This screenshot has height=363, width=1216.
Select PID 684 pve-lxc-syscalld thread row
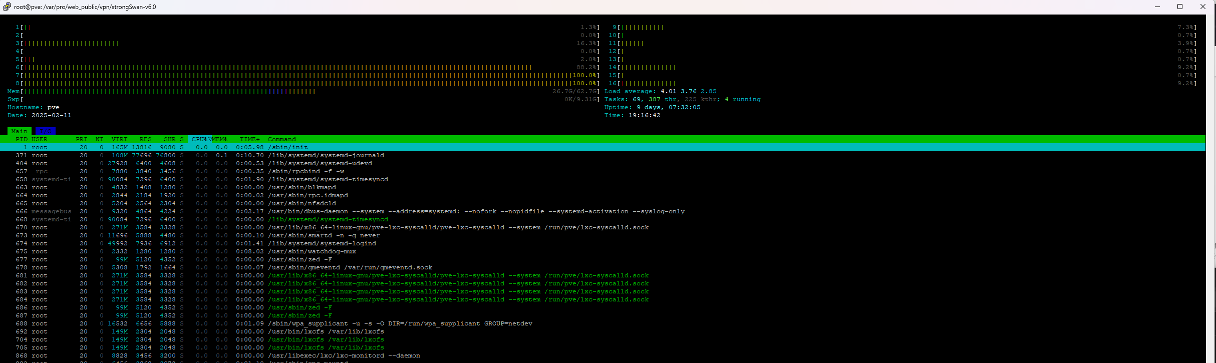tap(602, 299)
